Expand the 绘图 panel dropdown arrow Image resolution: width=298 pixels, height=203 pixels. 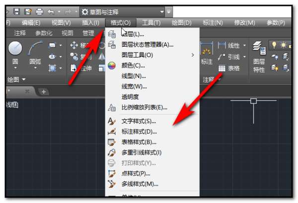click(x=24, y=79)
